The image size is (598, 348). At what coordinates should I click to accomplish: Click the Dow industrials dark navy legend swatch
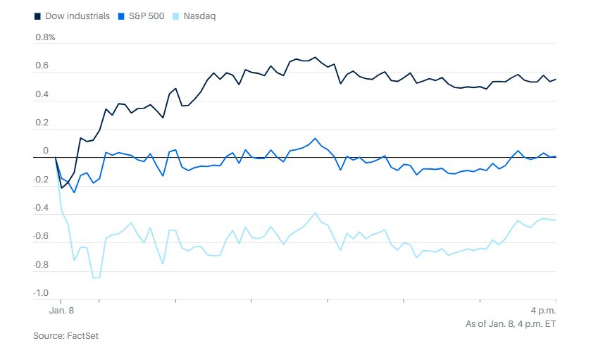click(37, 15)
